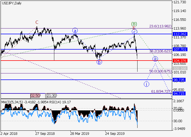Select the grey 102.168 current price tag
Screen dimensions: 191x137
pos(180,68)
